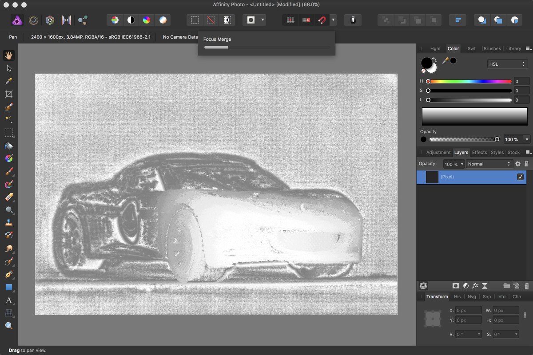533x355 pixels.
Task: Switch to the Swt swatches tab
Action: coord(472,49)
